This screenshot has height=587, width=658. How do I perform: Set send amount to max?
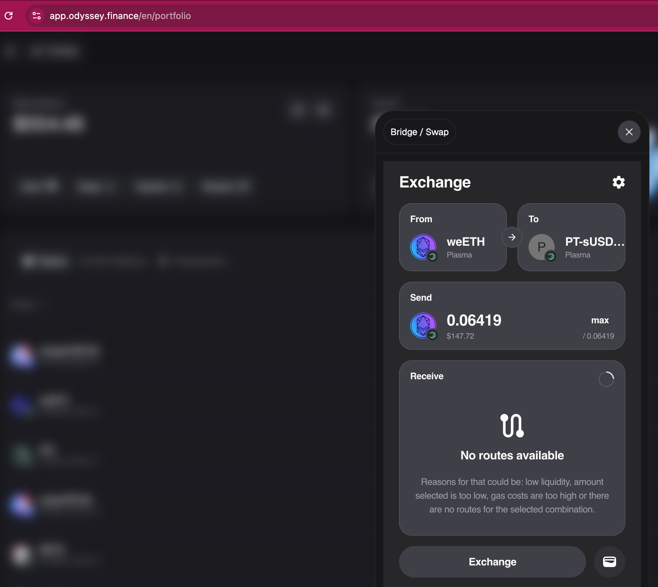(x=600, y=320)
